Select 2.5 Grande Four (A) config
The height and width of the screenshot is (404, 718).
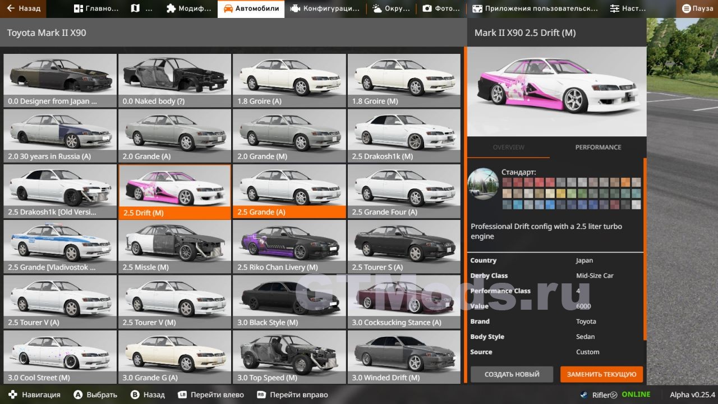click(x=404, y=191)
